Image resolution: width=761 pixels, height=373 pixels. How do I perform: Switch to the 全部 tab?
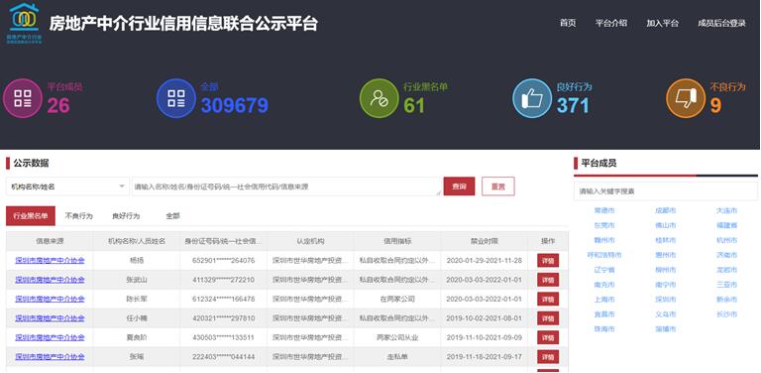tap(172, 216)
